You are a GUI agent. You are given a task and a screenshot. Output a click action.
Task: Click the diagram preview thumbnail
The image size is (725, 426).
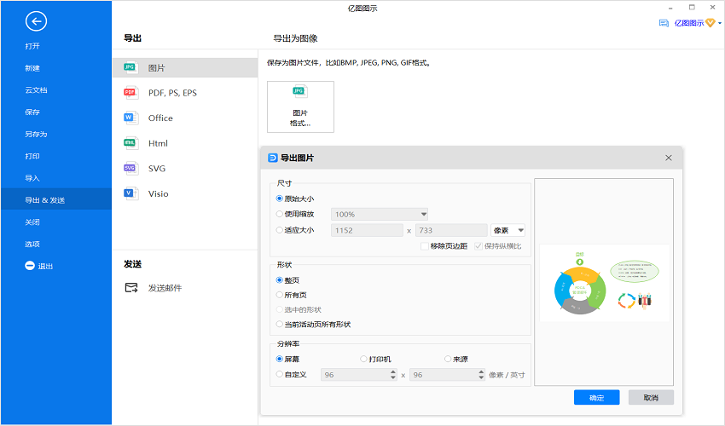tap(604, 282)
